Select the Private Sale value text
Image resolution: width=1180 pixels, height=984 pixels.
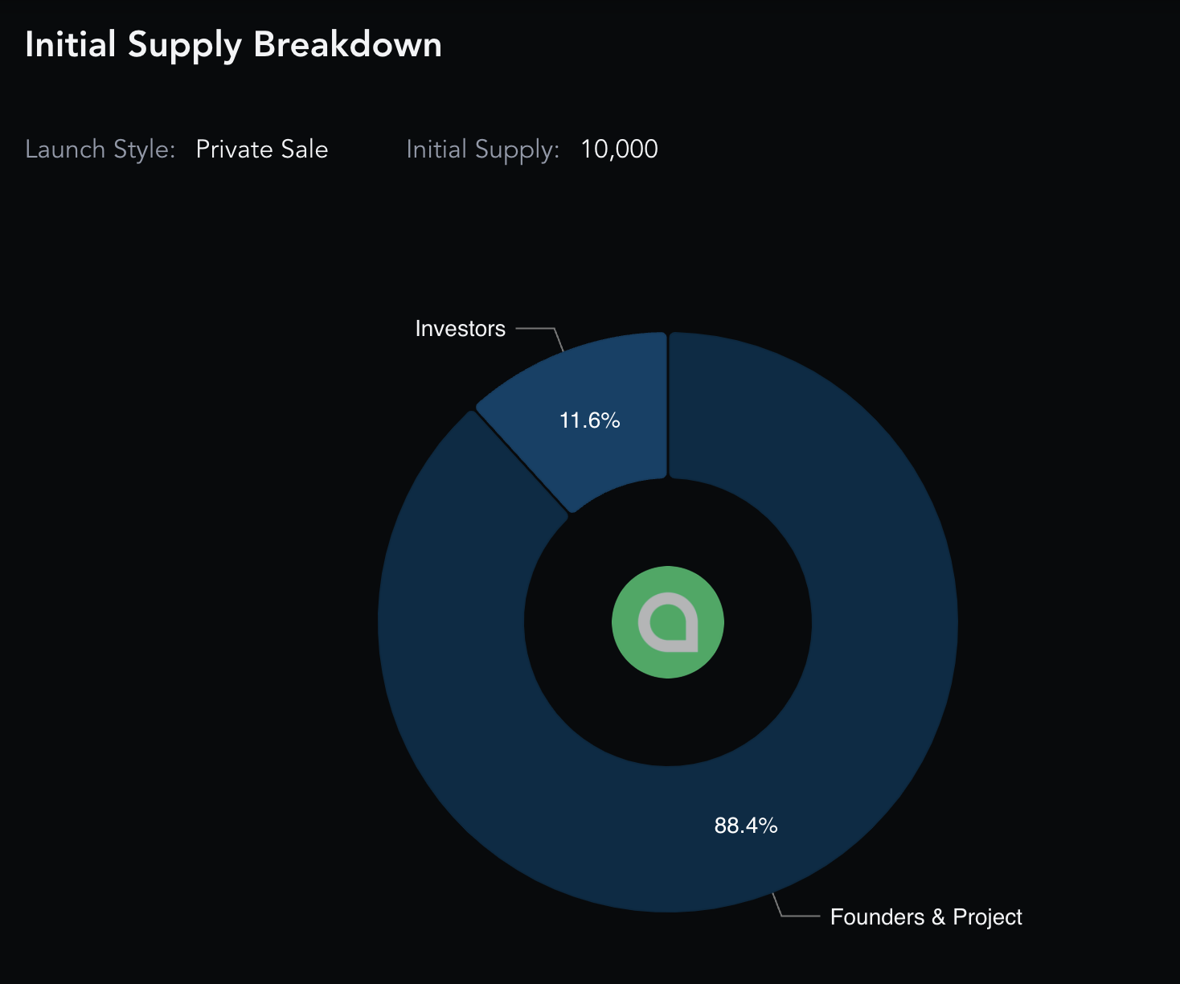point(262,150)
